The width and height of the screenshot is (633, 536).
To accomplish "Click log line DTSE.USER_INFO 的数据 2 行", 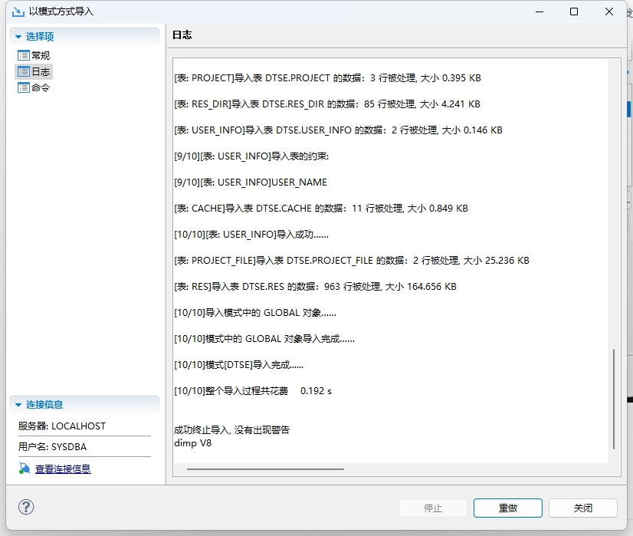I will coord(338,130).
